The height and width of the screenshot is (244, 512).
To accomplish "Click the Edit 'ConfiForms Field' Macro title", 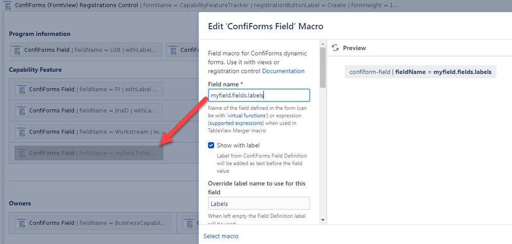I will (265, 26).
